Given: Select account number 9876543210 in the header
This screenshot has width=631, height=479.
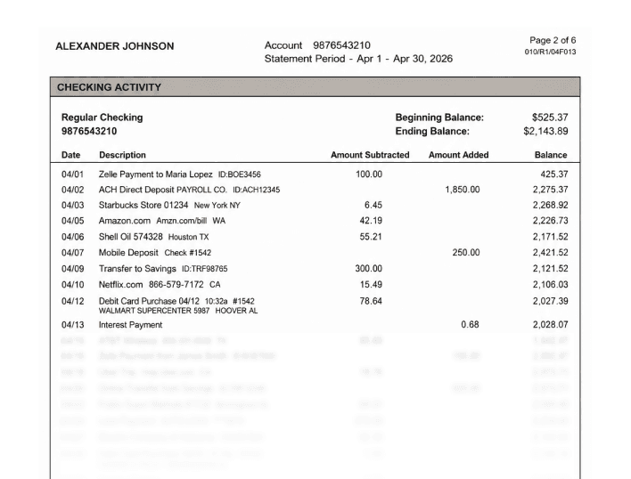Looking at the screenshot, I should click(x=341, y=45).
